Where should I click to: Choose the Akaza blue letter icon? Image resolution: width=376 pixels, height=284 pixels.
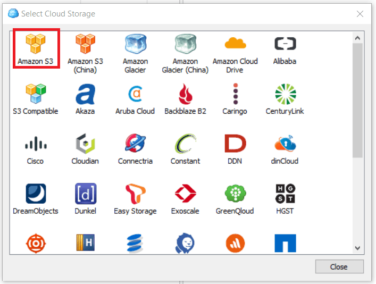click(x=86, y=94)
